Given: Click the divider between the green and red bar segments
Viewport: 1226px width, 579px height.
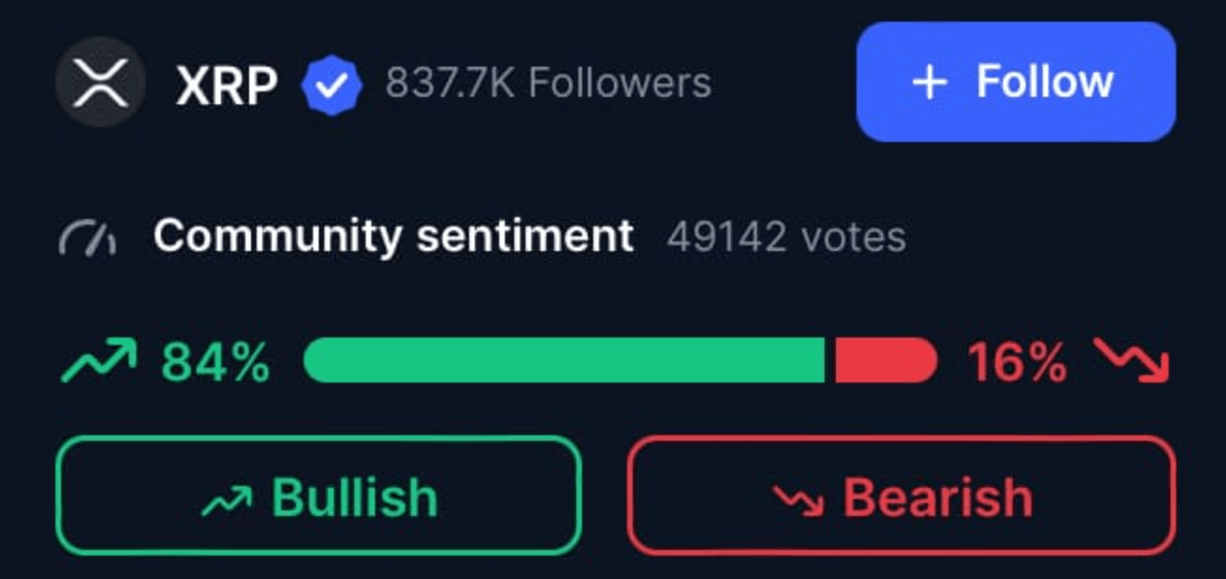Looking at the screenshot, I should click(829, 361).
